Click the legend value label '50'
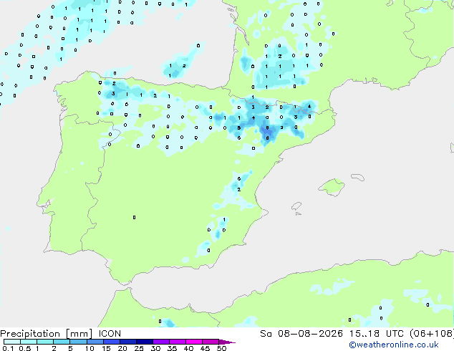The width and height of the screenshot is (454, 351). click(221, 348)
